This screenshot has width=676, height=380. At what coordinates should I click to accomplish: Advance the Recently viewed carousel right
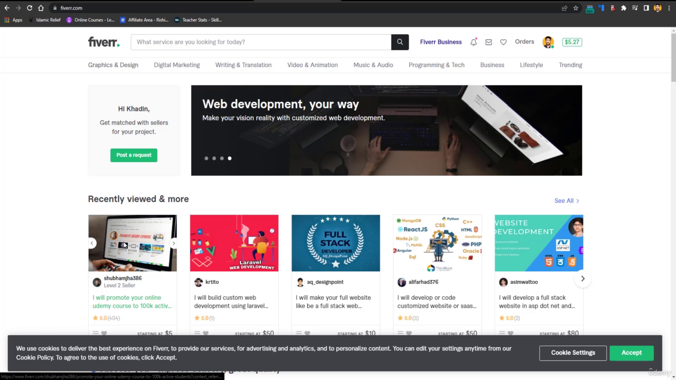(x=583, y=279)
